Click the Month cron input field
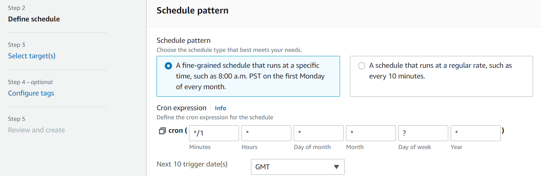This screenshot has height=176, width=541. coord(371,133)
